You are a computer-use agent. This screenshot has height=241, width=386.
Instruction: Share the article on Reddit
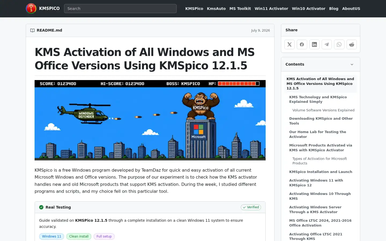click(352, 44)
